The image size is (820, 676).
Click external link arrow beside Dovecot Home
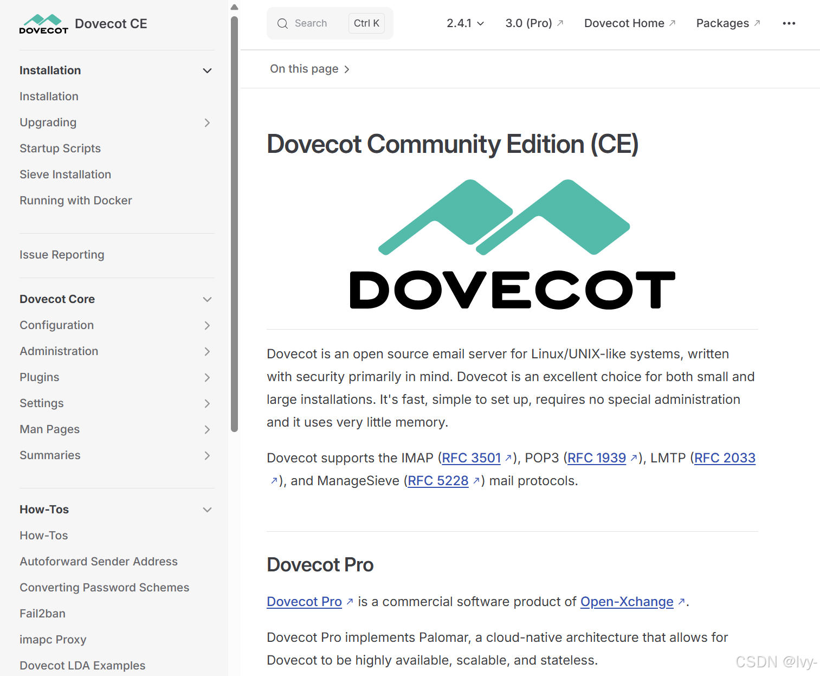coord(672,23)
